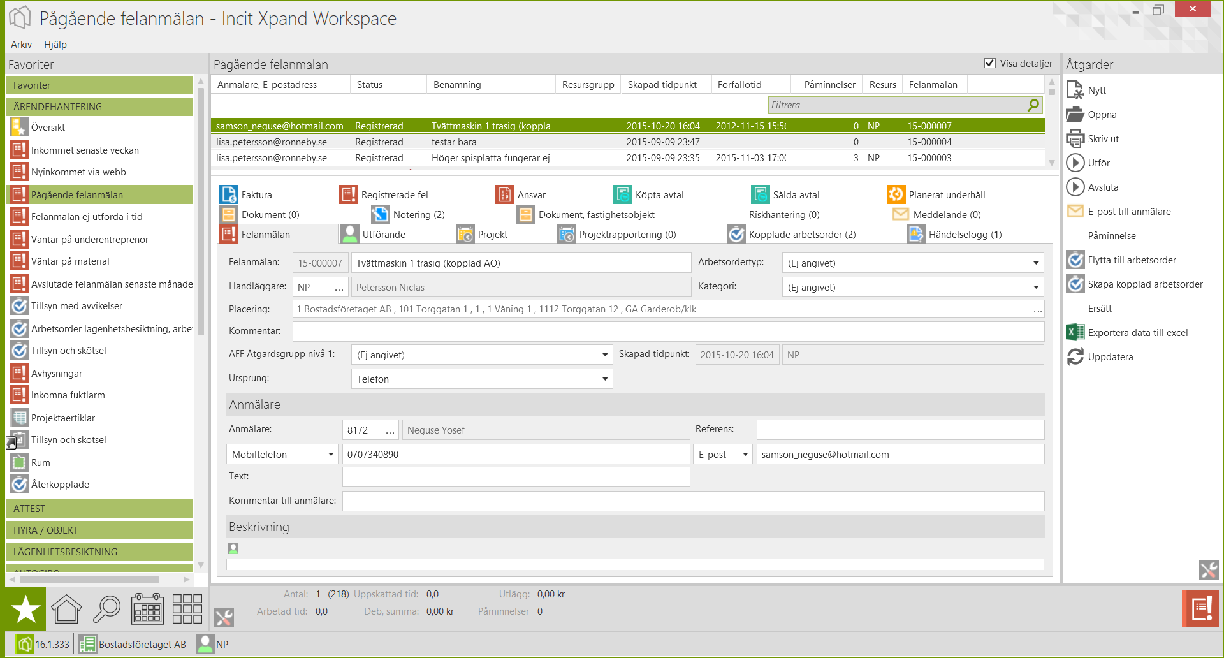Screen dimensions: 1224x658
Task: Open the calendar icon in bottom bar
Action: [x=147, y=609]
